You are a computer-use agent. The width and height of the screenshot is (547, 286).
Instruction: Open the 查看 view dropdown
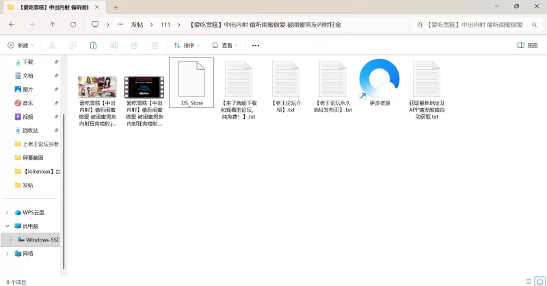point(226,45)
